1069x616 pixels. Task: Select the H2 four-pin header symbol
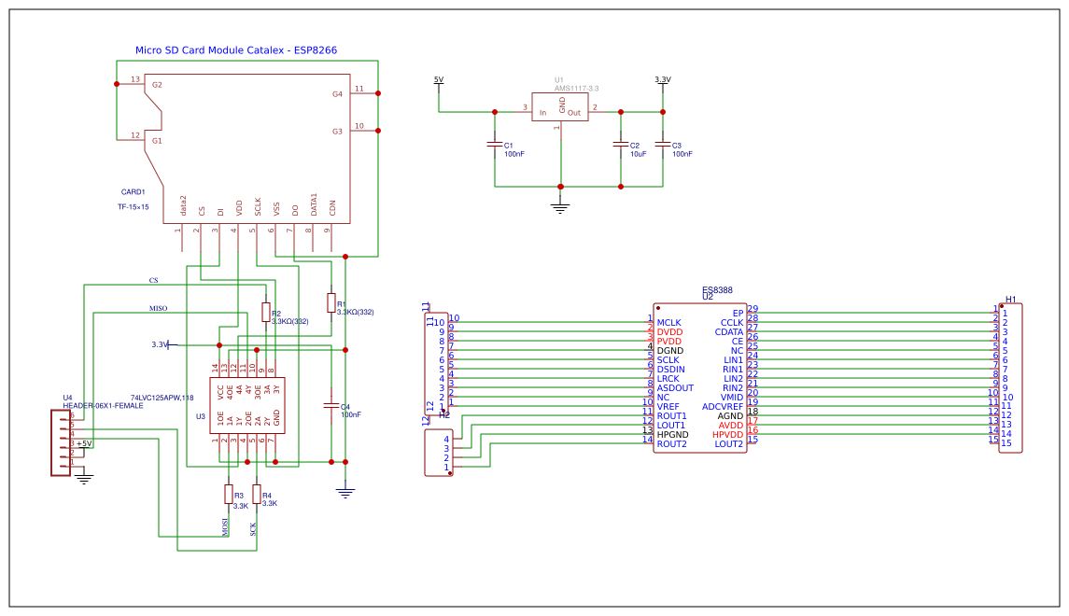(x=439, y=453)
